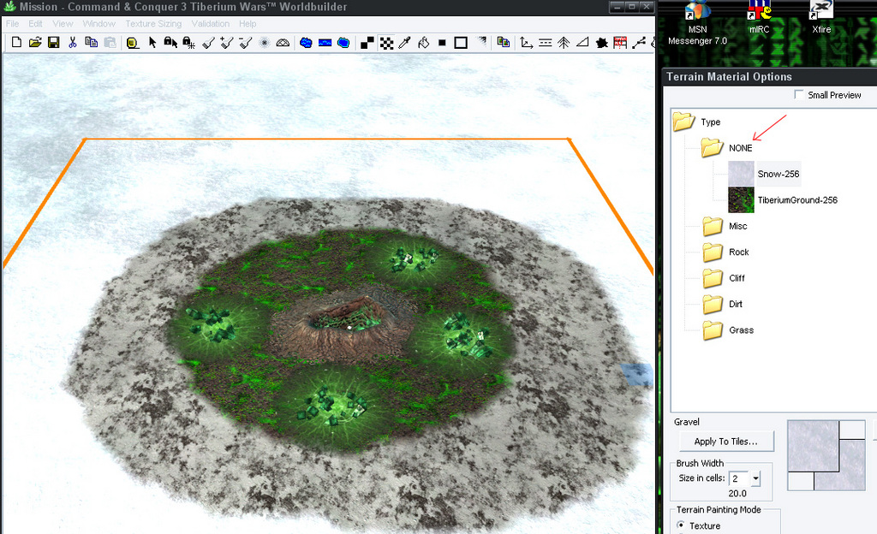Select the road lines tool icon
The image size is (877, 534).
(546, 43)
